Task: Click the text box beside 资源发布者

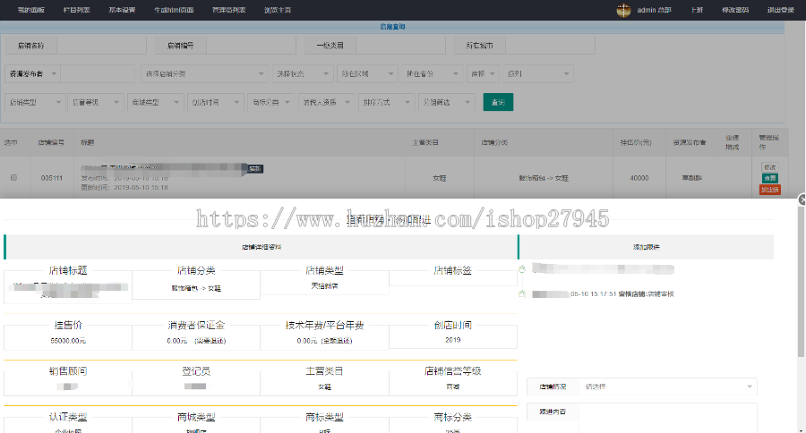Action: (98, 74)
